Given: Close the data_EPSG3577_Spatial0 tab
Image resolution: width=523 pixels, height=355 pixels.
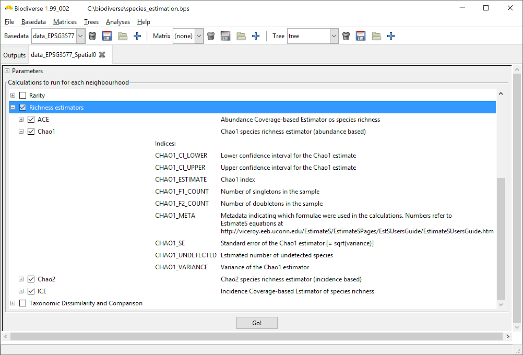Looking at the screenshot, I should tap(102, 55).
